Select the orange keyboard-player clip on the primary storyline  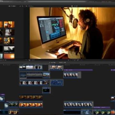tap(31, 104)
